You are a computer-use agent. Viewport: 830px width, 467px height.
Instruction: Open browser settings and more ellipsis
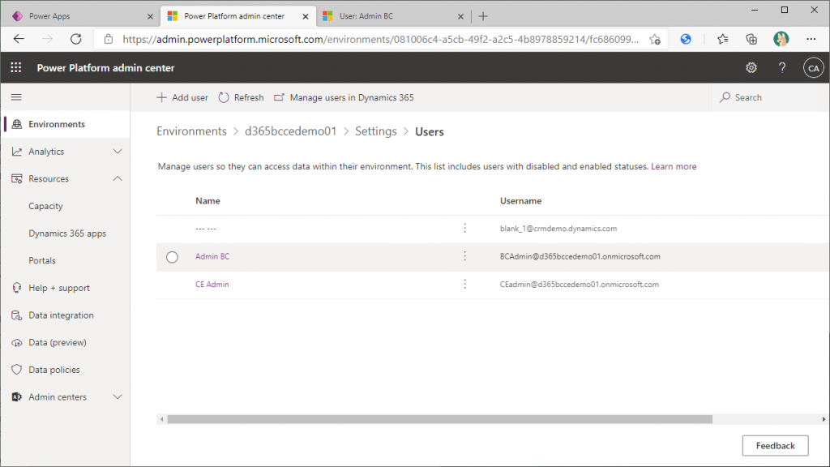[811, 39]
